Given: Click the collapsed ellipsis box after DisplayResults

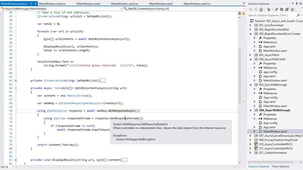Looking at the screenshot, I should point(124,160).
